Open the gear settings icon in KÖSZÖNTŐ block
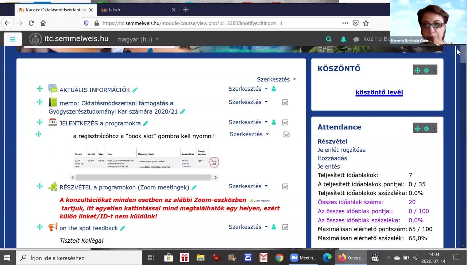This screenshot has height=265, width=467. [426, 71]
